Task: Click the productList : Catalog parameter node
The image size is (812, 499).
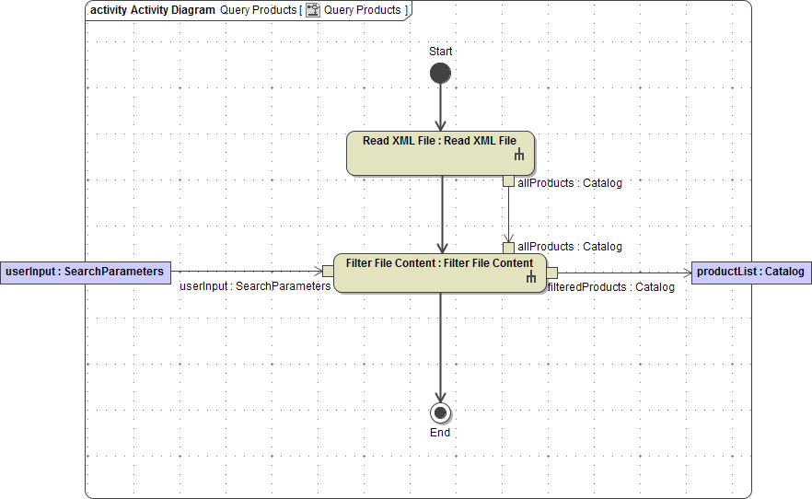Action: click(x=750, y=272)
